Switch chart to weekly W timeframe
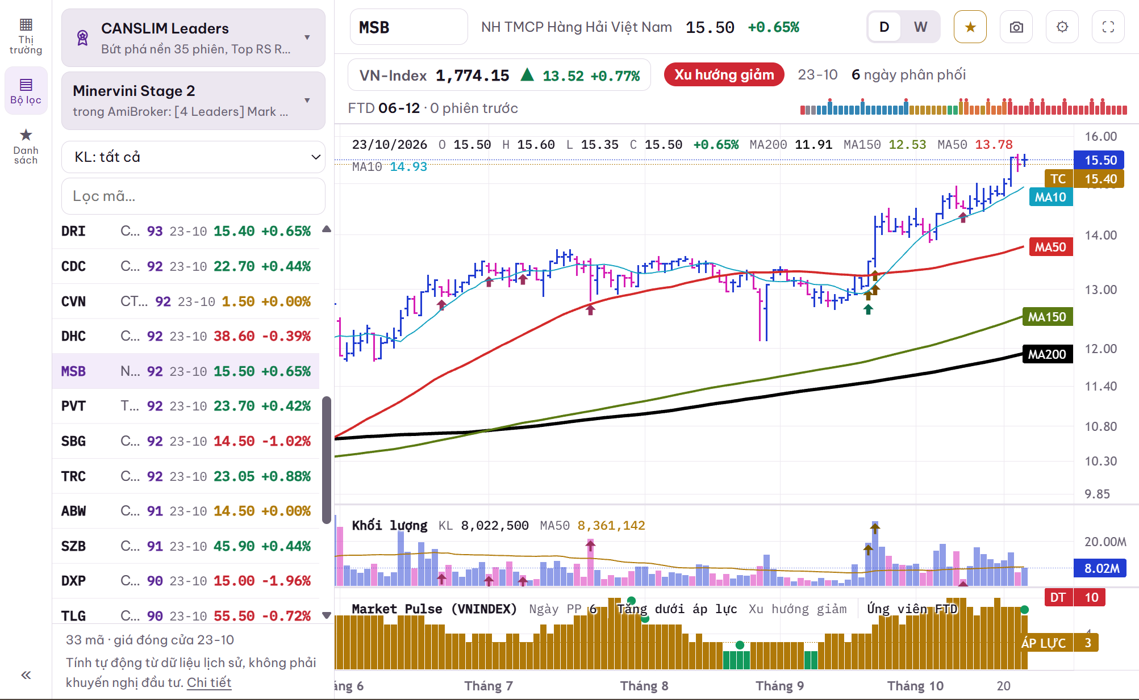Image resolution: width=1139 pixels, height=700 pixels. click(921, 27)
